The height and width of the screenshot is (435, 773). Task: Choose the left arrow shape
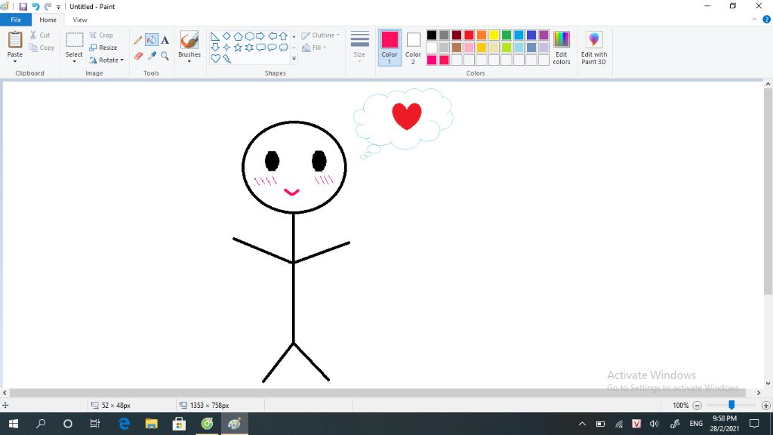(x=272, y=36)
